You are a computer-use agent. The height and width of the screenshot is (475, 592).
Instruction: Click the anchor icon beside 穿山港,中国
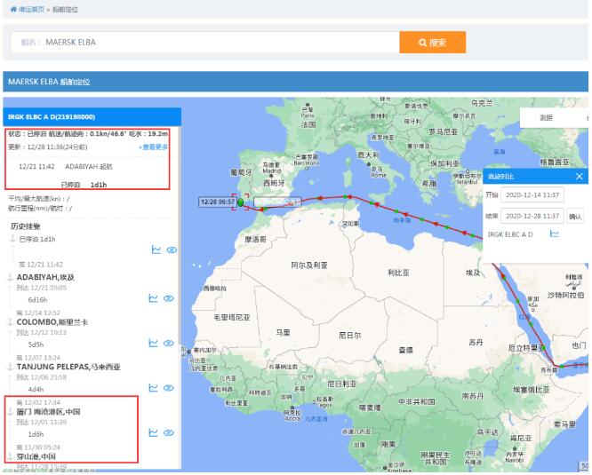(x=10, y=456)
